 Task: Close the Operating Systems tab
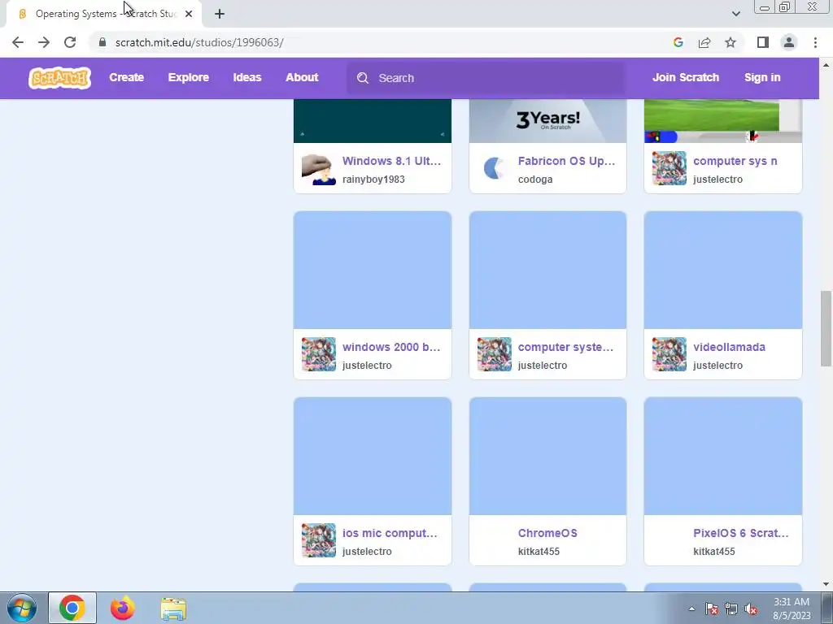[x=189, y=14]
